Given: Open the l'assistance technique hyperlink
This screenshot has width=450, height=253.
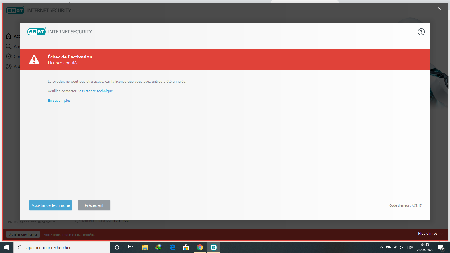Looking at the screenshot, I should tap(95, 91).
